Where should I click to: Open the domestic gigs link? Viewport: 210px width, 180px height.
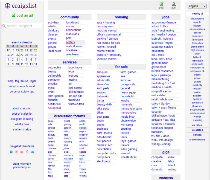(157, 170)
